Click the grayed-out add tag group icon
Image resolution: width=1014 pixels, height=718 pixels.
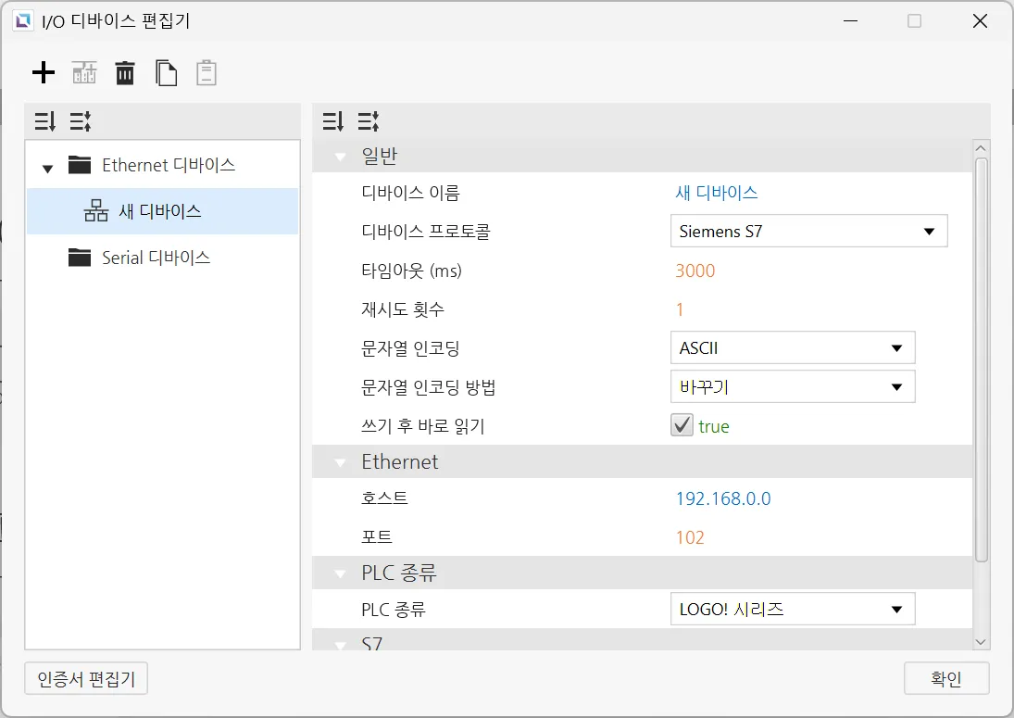click(x=84, y=73)
